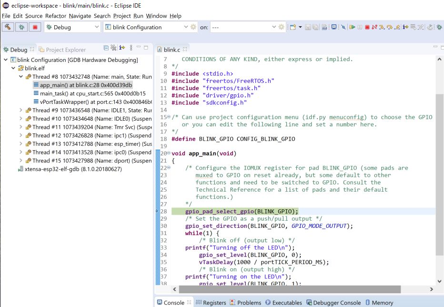Switch to the Project Explorer tab

(x=62, y=50)
